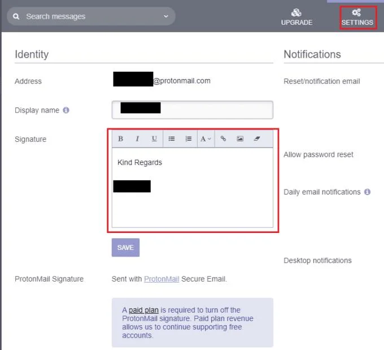Click the search magnifier icon
384x350 pixels.
16,16
